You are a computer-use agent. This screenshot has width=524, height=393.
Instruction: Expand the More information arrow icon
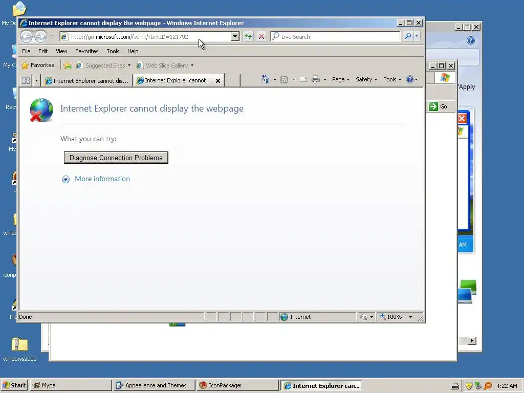(x=65, y=180)
